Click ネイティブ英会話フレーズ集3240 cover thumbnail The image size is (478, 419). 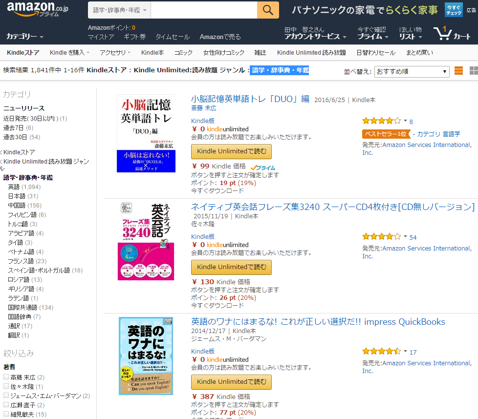pos(146,241)
